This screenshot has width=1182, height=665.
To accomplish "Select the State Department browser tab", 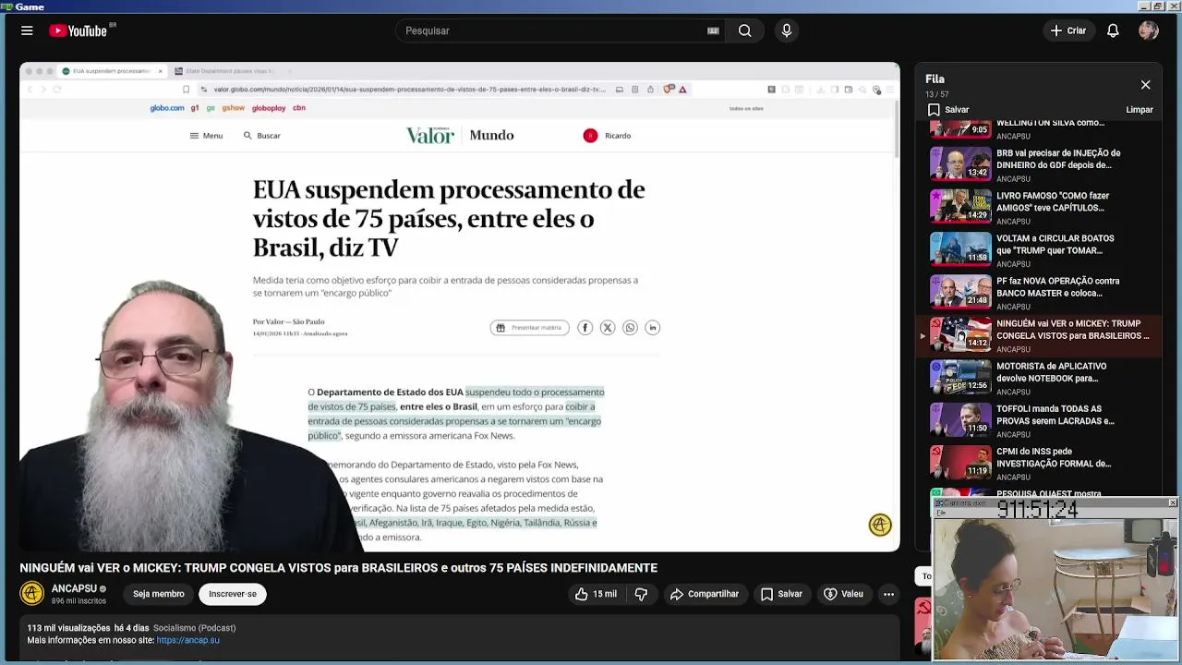I will point(230,71).
